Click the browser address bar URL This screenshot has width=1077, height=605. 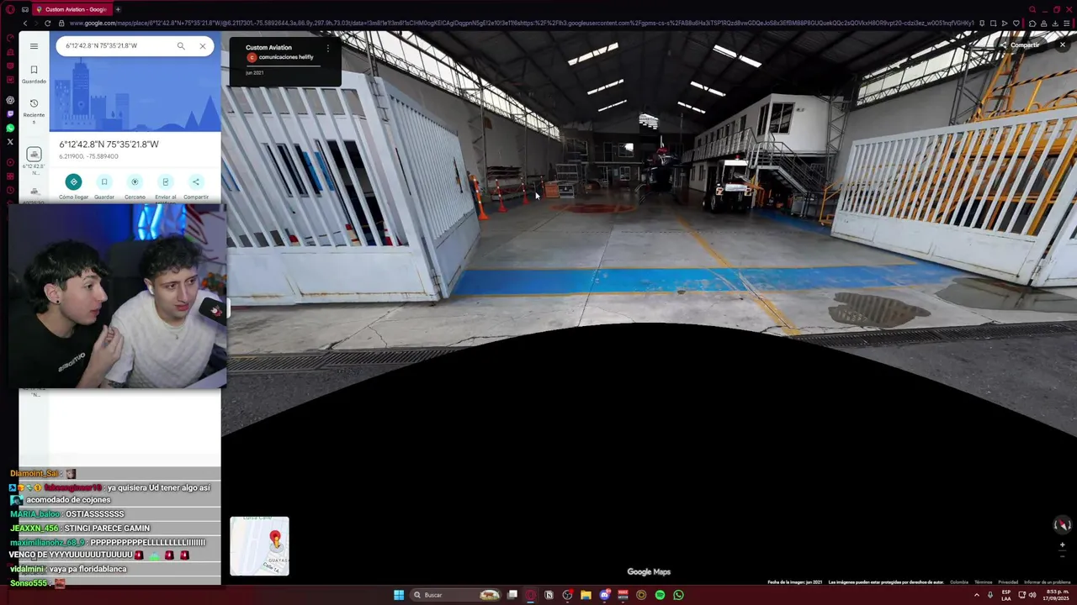pos(522,24)
